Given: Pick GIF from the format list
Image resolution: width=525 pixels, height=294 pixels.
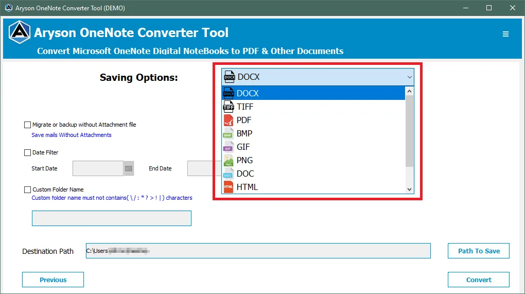Looking at the screenshot, I should click(313, 147).
